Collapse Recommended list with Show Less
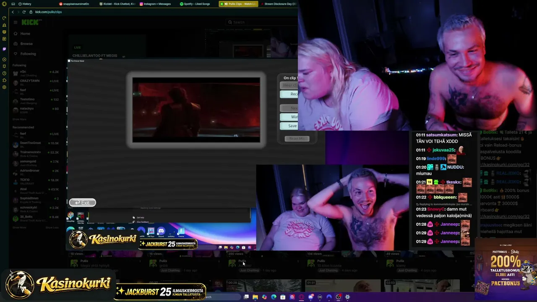 52,227
